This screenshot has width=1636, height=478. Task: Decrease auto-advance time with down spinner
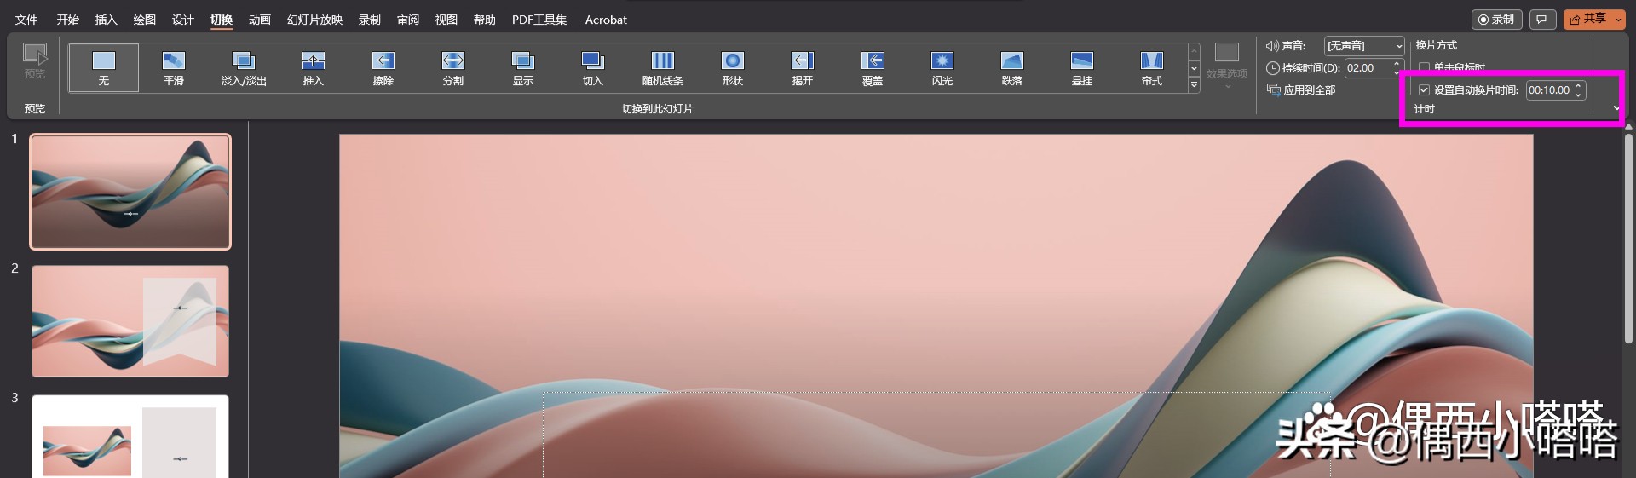1579,95
